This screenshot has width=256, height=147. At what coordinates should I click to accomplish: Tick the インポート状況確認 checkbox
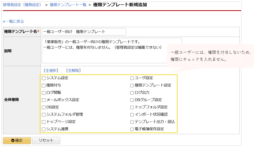click(x=132, y=114)
